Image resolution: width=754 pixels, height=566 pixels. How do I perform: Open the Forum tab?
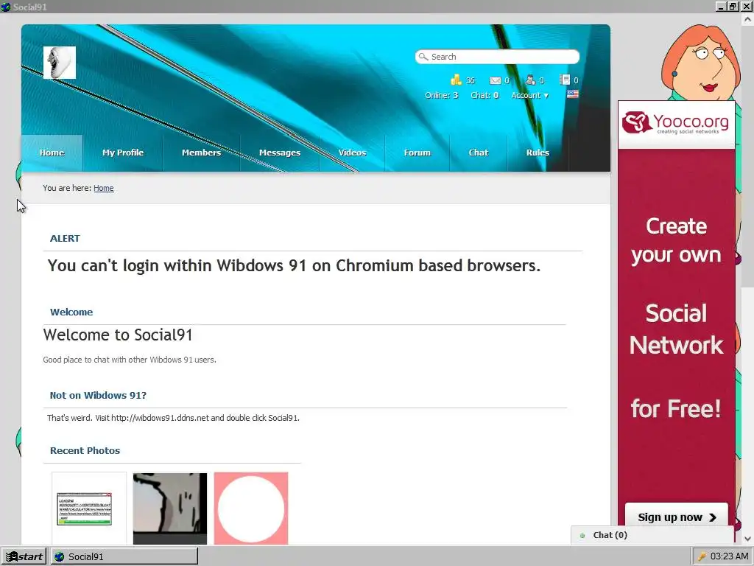417,153
